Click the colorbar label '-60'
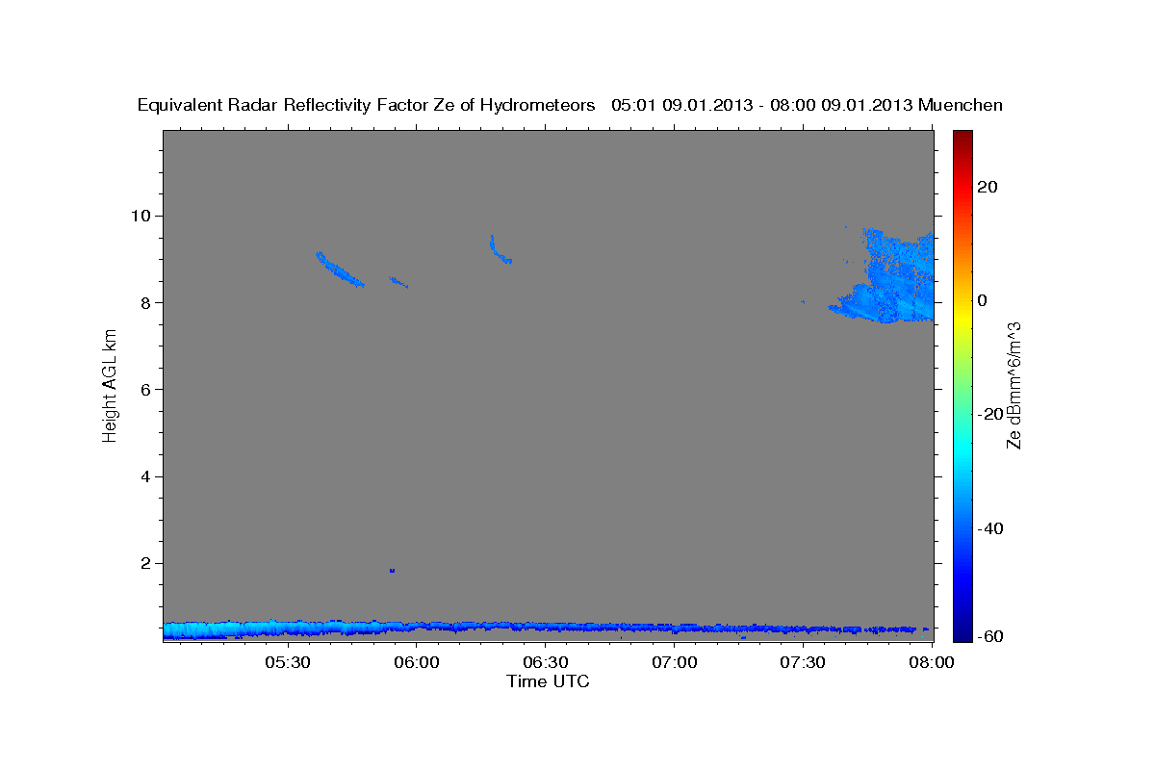1155x770 pixels. [990, 636]
